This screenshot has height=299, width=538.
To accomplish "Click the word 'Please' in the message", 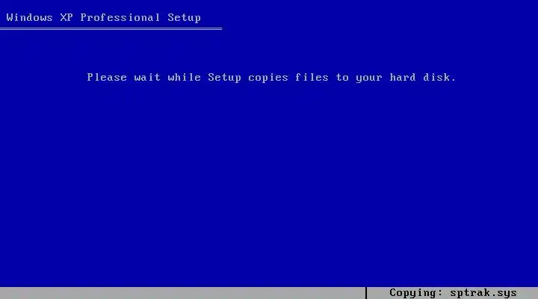I will point(107,77).
